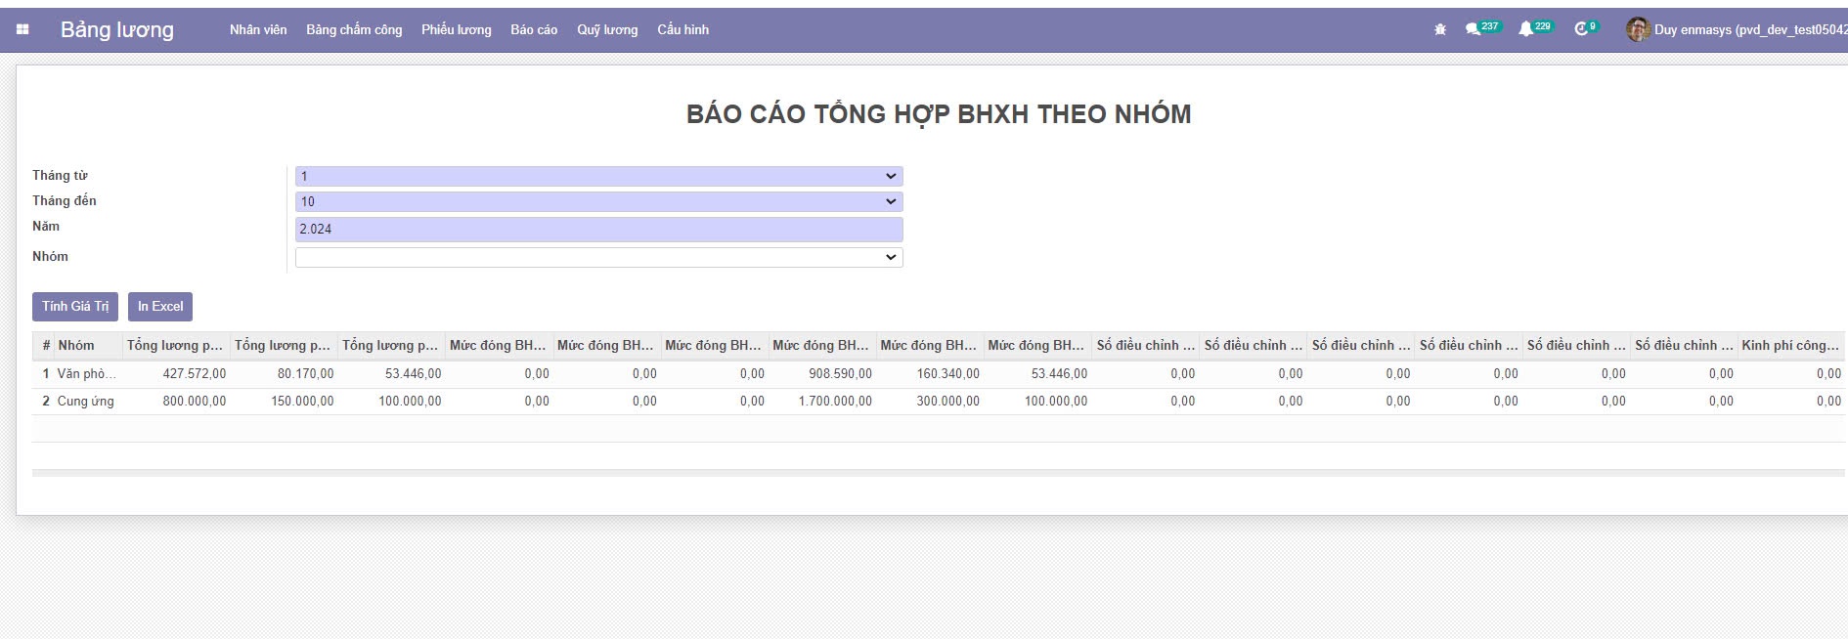Image resolution: width=1848 pixels, height=639 pixels.
Task: Open the 'Phiếu lương' menu
Action: [457, 30]
